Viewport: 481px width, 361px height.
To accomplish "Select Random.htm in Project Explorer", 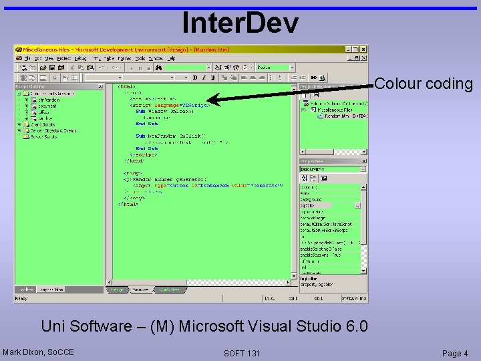I will pos(346,116).
